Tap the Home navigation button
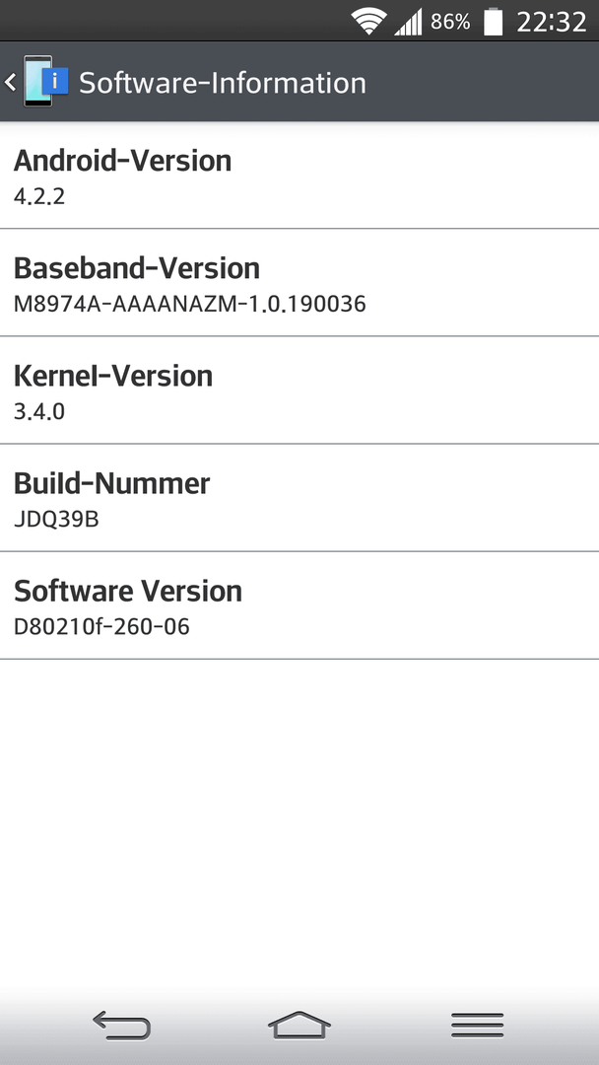This screenshot has height=1065, width=599. tap(299, 1025)
